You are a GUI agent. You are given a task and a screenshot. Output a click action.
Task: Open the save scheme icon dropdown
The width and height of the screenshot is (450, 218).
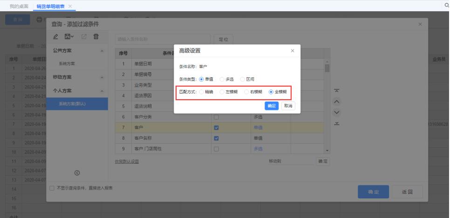(69, 37)
